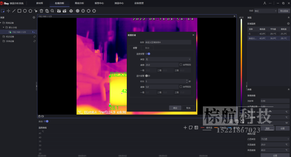The width and height of the screenshot is (291, 157).
Task: Open resource panel gear settings
Action: 34,18
